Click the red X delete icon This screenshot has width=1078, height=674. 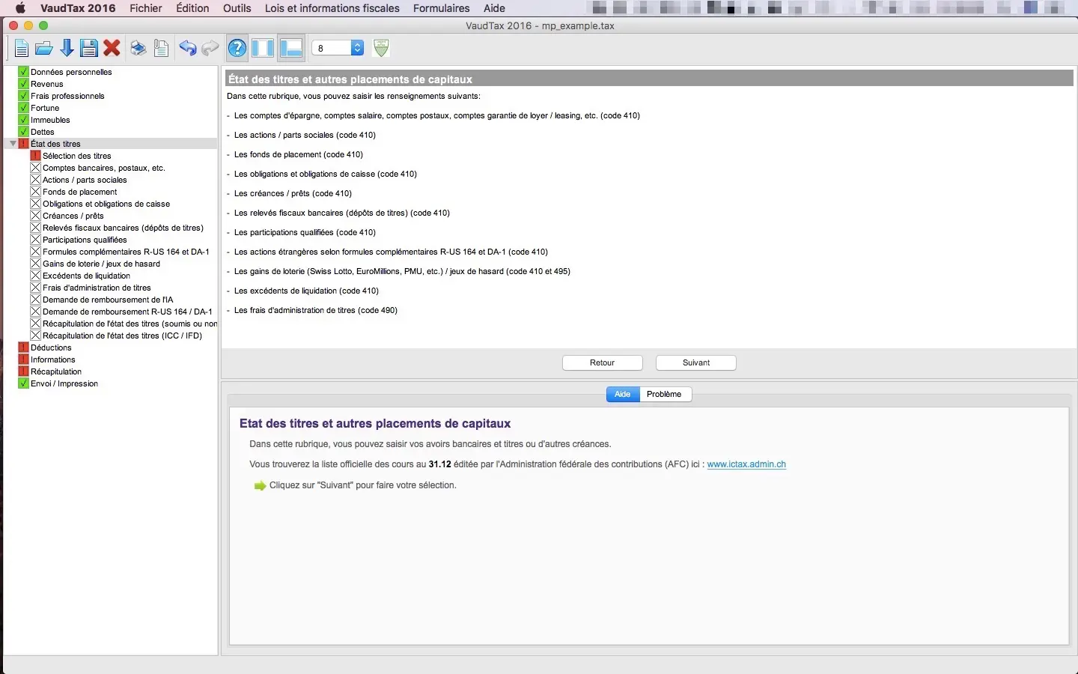pos(112,49)
